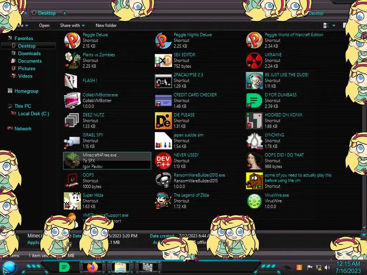Open Network in the sidebar
This screenshot has width=367, height=275.
[23, 129]
